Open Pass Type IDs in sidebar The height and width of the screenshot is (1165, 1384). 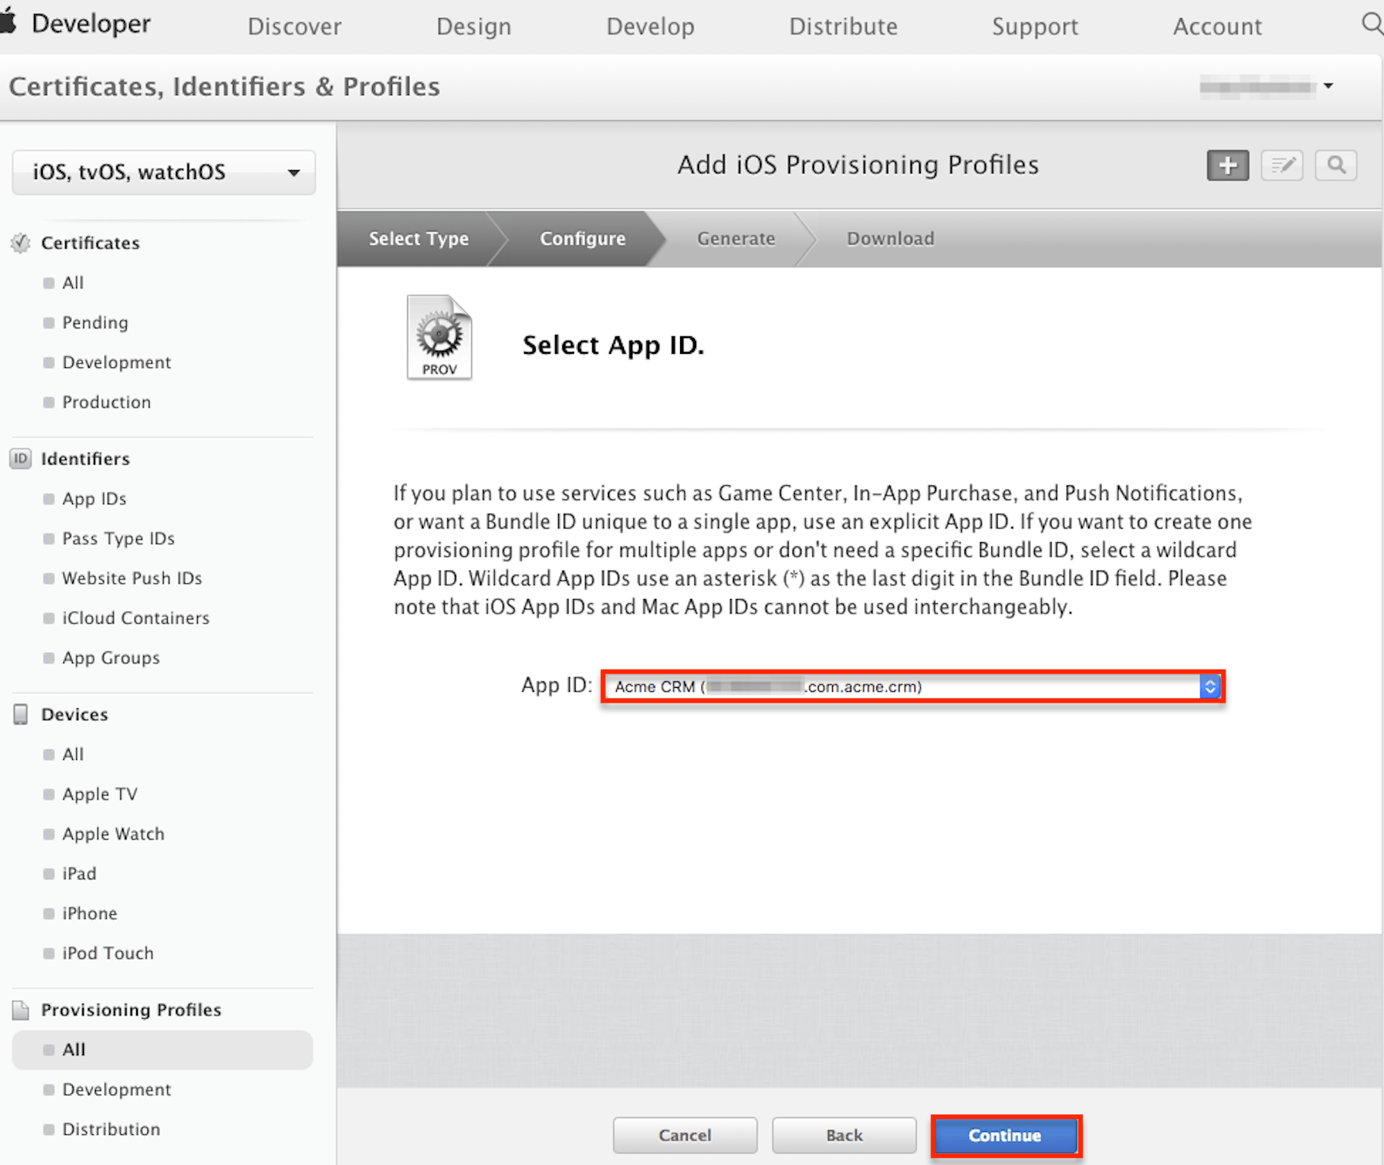(118, 538)
